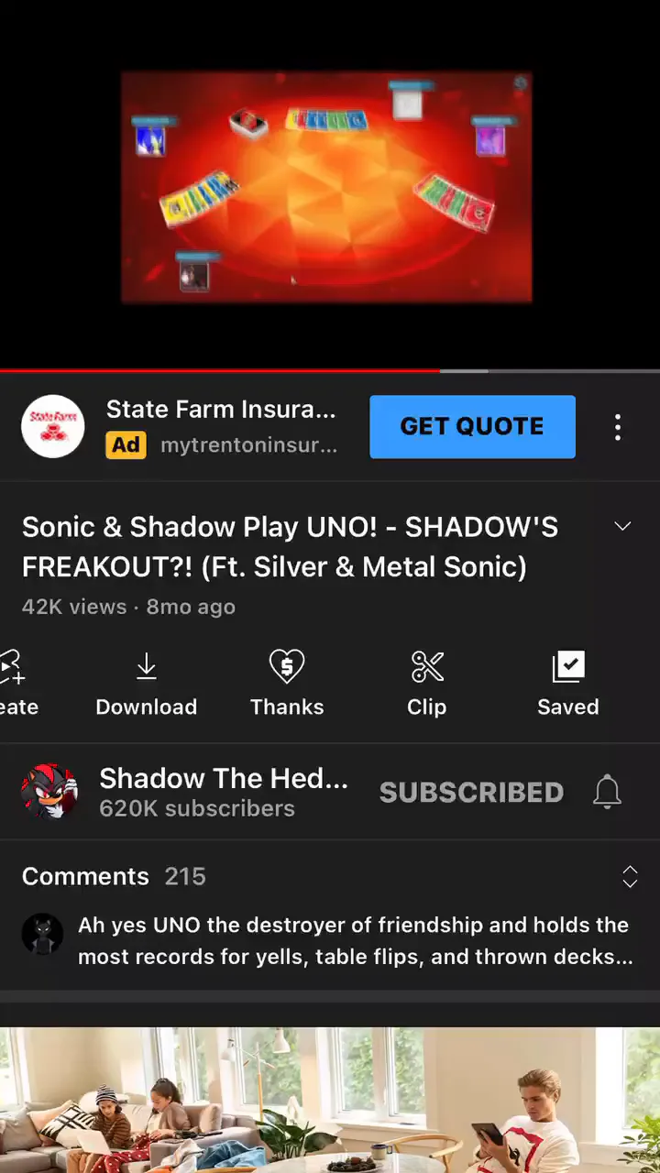
Task: Tap the Thanks heart icon
Action: click(287, 666)
